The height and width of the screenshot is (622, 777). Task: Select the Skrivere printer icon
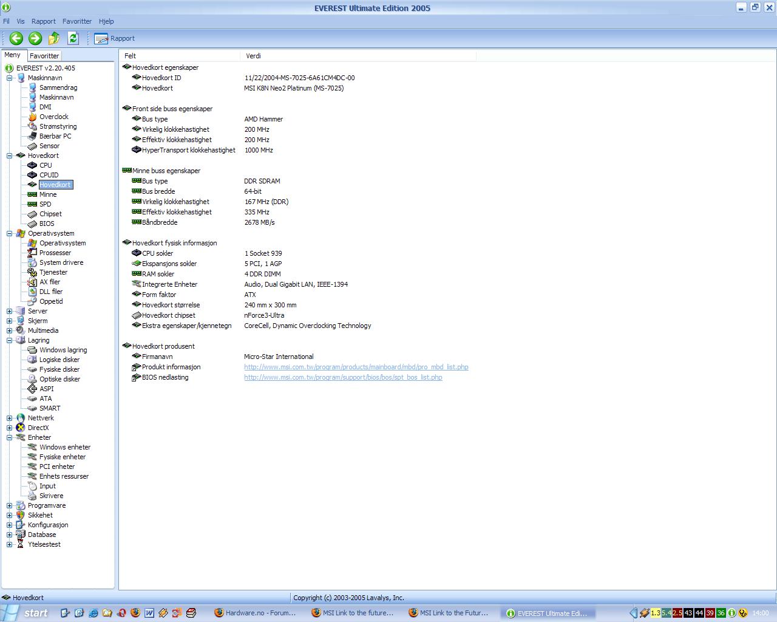coord(33,496)
